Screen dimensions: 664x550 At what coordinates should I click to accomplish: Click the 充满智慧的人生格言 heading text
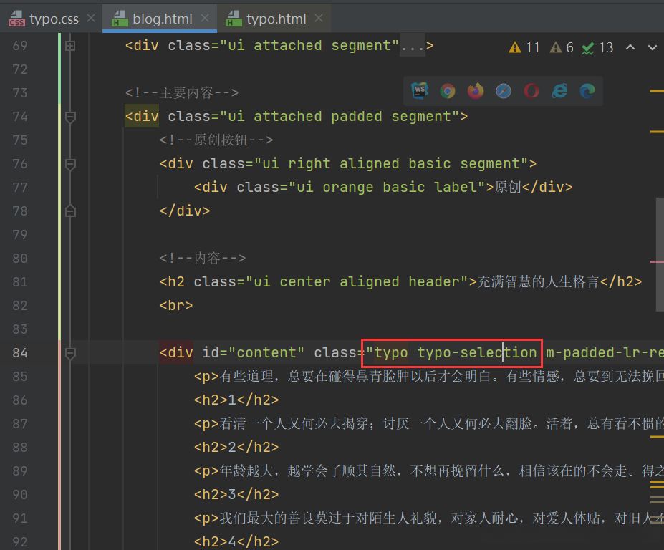538,282
